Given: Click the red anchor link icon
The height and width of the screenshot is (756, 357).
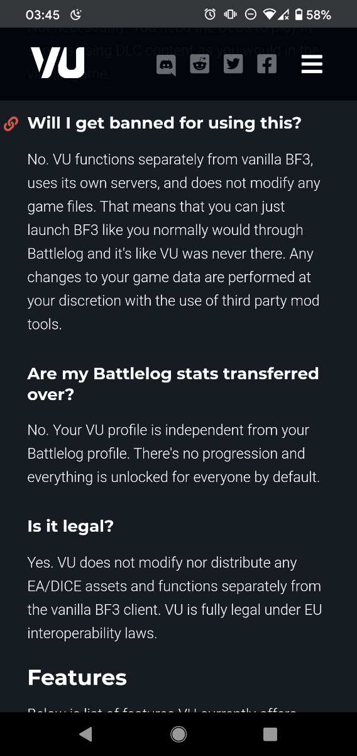Looking at the screenshot, I should click(x=11, y=123).
